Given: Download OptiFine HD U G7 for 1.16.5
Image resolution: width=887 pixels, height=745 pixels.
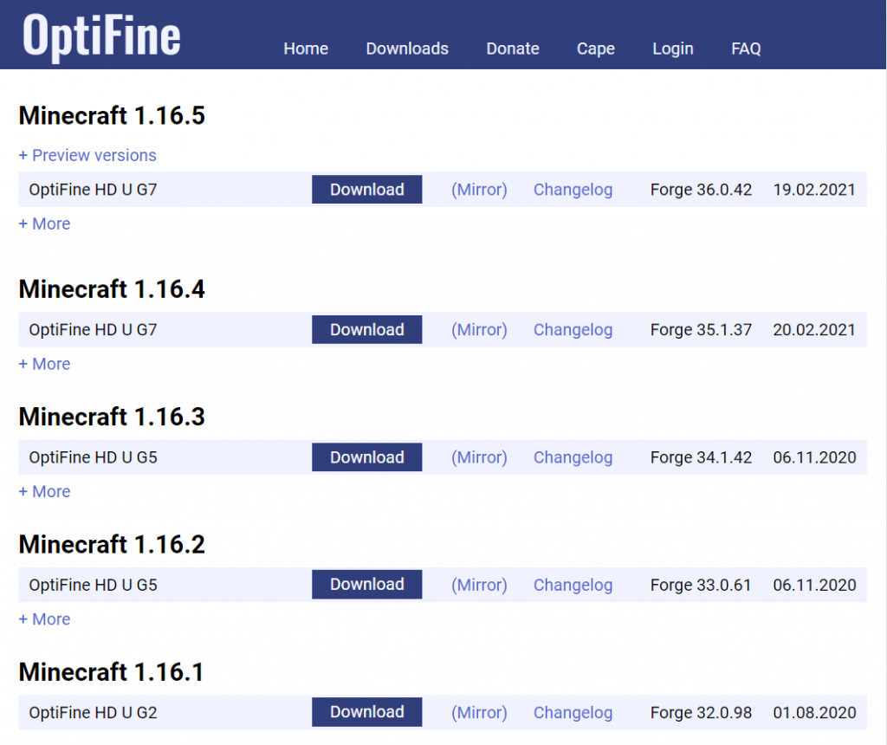Looking at the screenshot, I should click(x=367, y=190).
